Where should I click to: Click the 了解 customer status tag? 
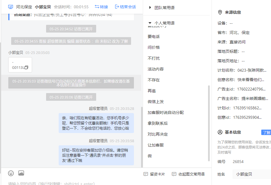click(266, 132)
